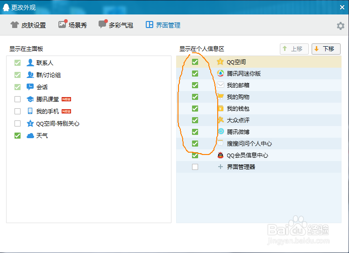Uncheck the 腾讯网迷你版 checkbox
Viewport: 349px width, 253px height.
coord(195,73)
